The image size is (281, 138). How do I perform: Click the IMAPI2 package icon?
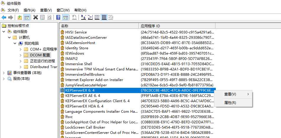click(62, 58)
